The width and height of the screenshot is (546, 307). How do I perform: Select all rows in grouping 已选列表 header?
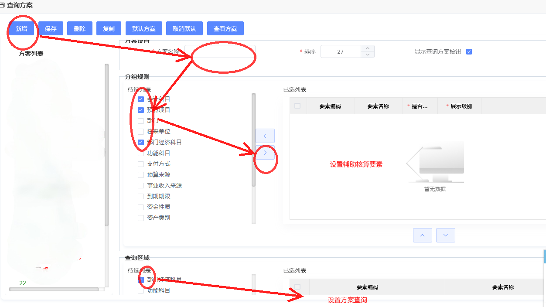tap(297, 106)
